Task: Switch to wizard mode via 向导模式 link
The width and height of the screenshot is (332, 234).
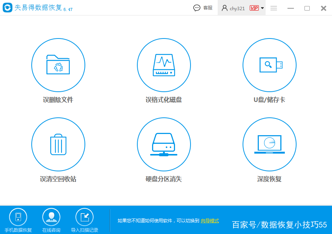Action: click(x=210, y=221)
